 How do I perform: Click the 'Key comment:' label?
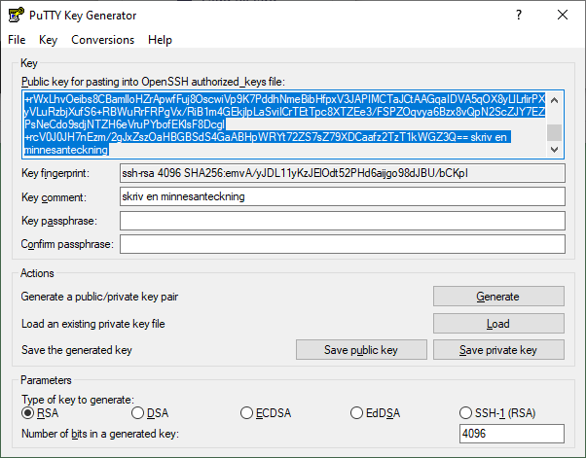[54, 197]
